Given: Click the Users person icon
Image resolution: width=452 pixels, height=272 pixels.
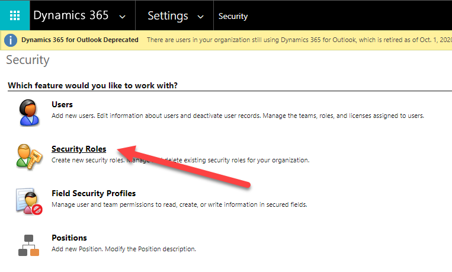Looking at the screenshot, I should (x=28, y=111).
